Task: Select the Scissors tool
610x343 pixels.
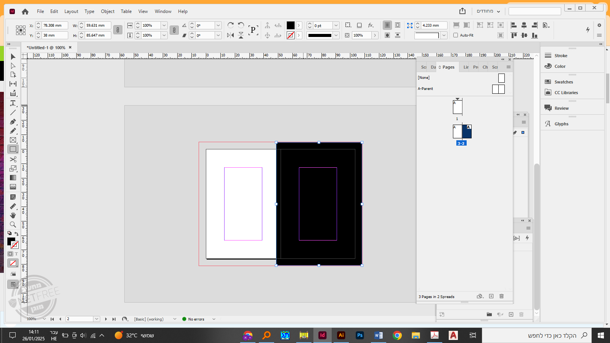Action: 13,159
